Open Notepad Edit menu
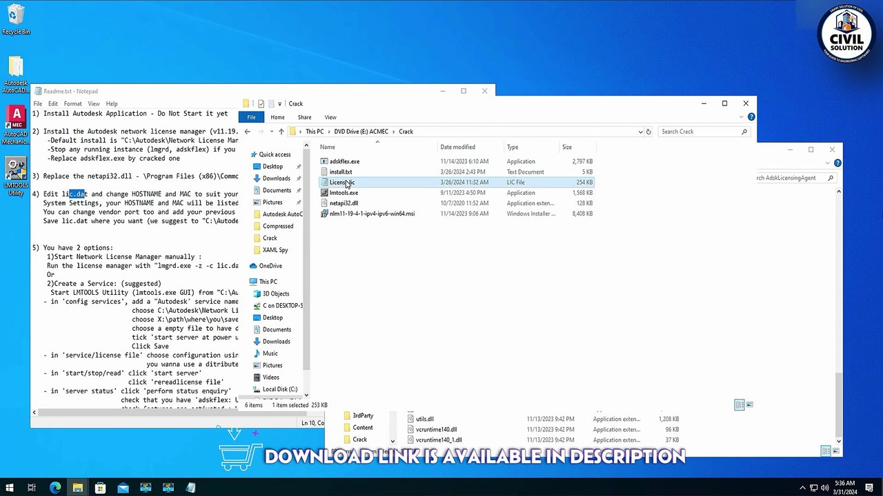Viewport: 883px width, 496px height. click(x=53, y=104)
